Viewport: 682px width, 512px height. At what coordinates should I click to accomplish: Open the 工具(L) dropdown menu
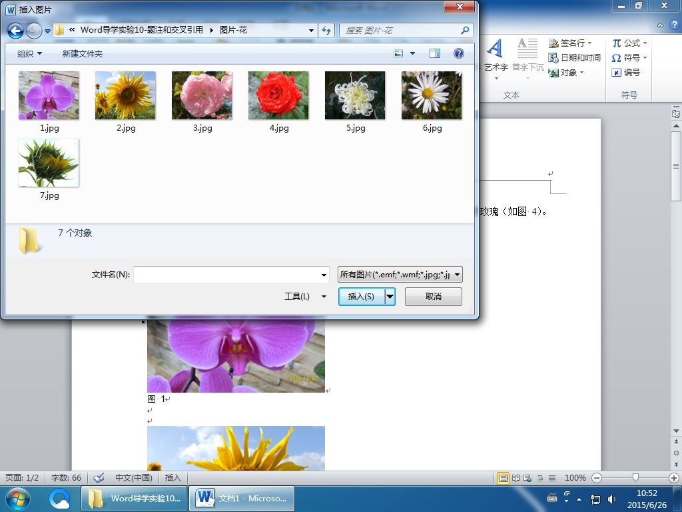pos(305,297)
